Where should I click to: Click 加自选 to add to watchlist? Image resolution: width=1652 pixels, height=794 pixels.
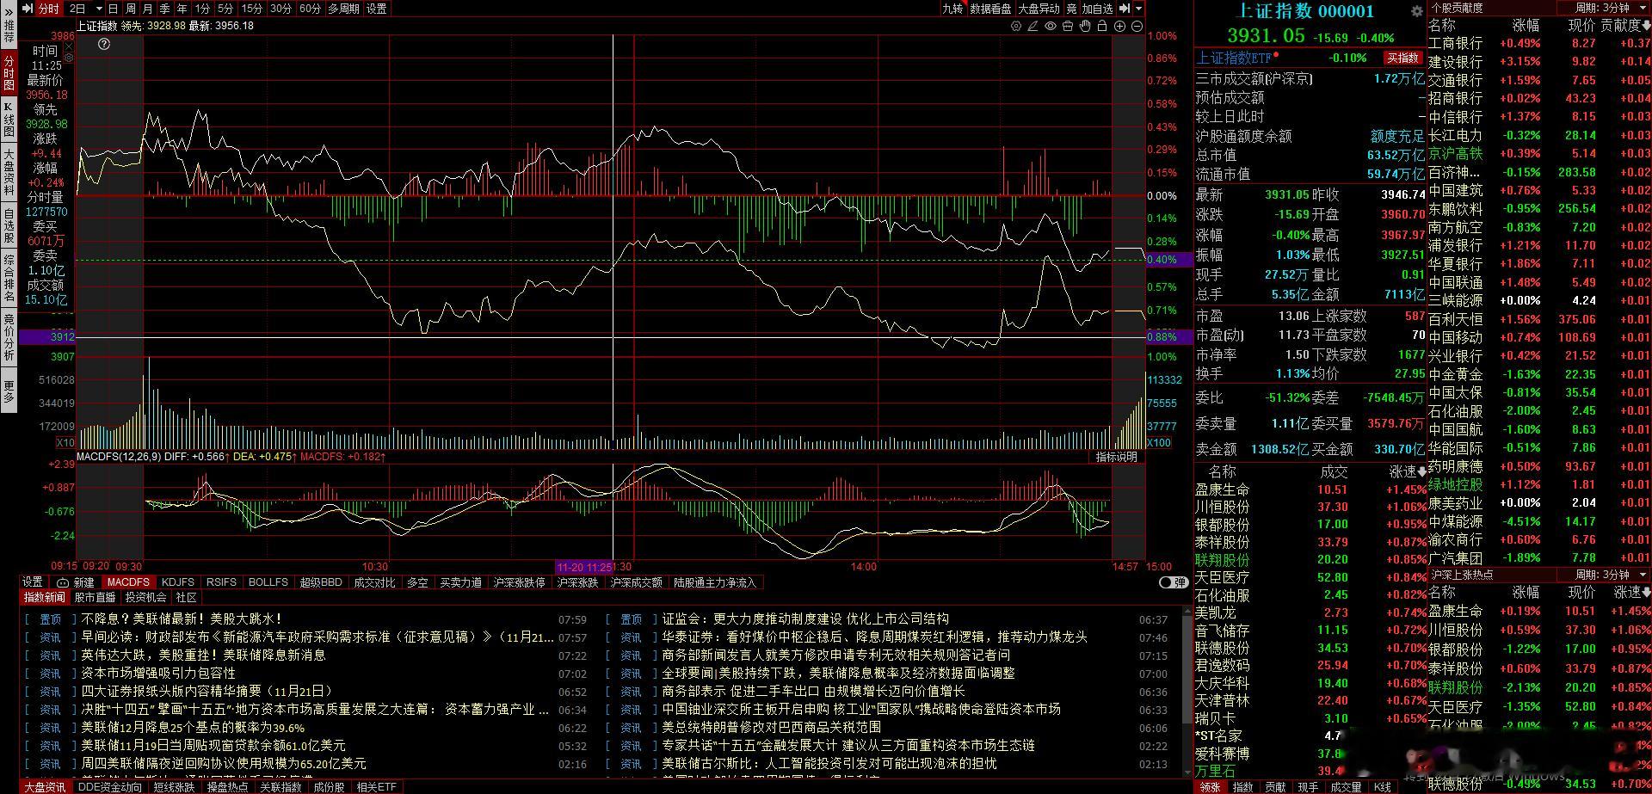coord(1097,9)
